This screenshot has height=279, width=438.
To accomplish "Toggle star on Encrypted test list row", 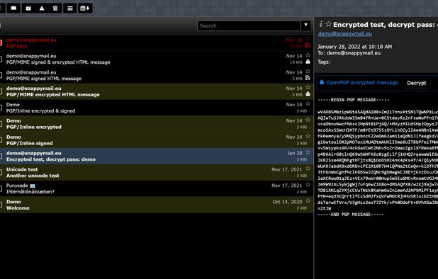I will [308, 152].
